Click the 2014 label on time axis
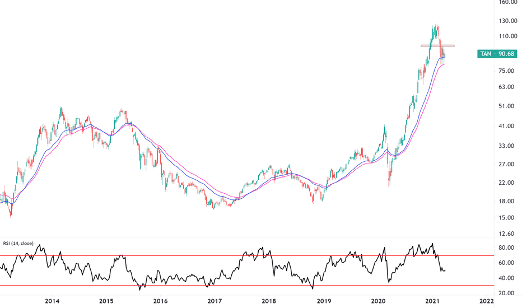 pos(52,301)
